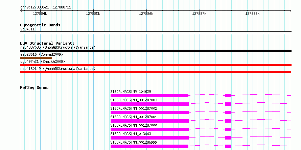Viewport: 301px width, 150px height.
Task: Select the large exon of NR_104629
Action: pyautogui.click(x=149, y=96)
